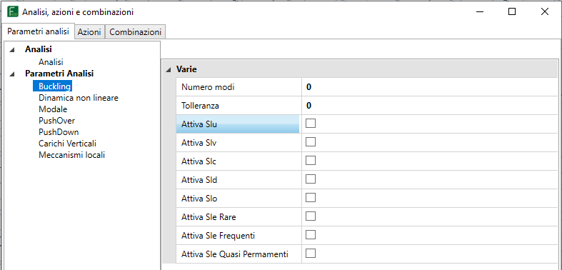This screenshot has width=562, height=270.
Task: Check the Attiva Slc option
Action: (x=311, y=161)
